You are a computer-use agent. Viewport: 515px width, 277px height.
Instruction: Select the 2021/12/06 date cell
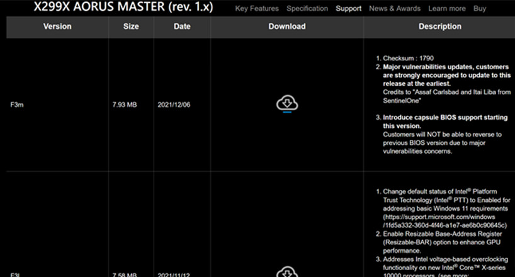click(174, 105)
